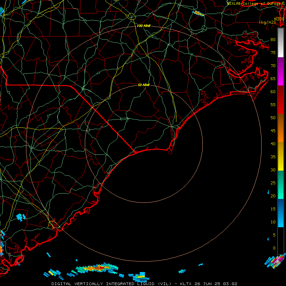Pick the blue segment of the color bar
The width and height of the screenshot is (286, 286).
coord(281,213)
